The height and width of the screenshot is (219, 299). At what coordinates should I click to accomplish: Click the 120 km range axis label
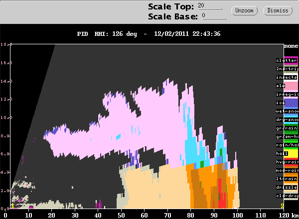point(284,216)
